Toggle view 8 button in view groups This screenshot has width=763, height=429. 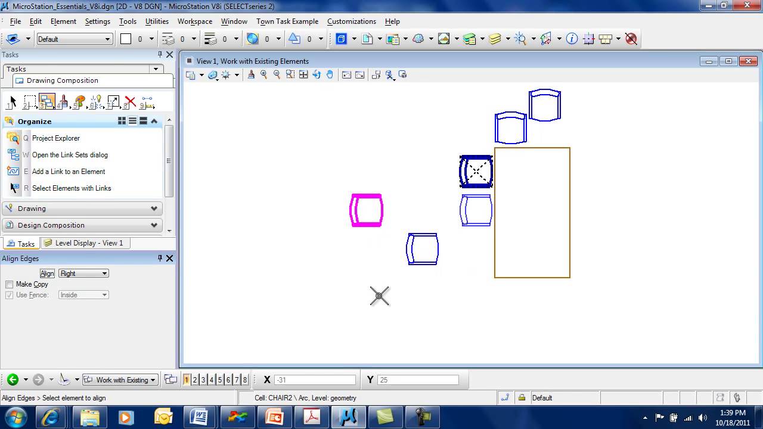(245, 380)
